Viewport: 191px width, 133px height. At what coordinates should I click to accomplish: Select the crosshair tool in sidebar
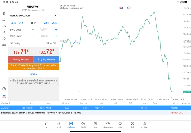(x=4, y=7)
